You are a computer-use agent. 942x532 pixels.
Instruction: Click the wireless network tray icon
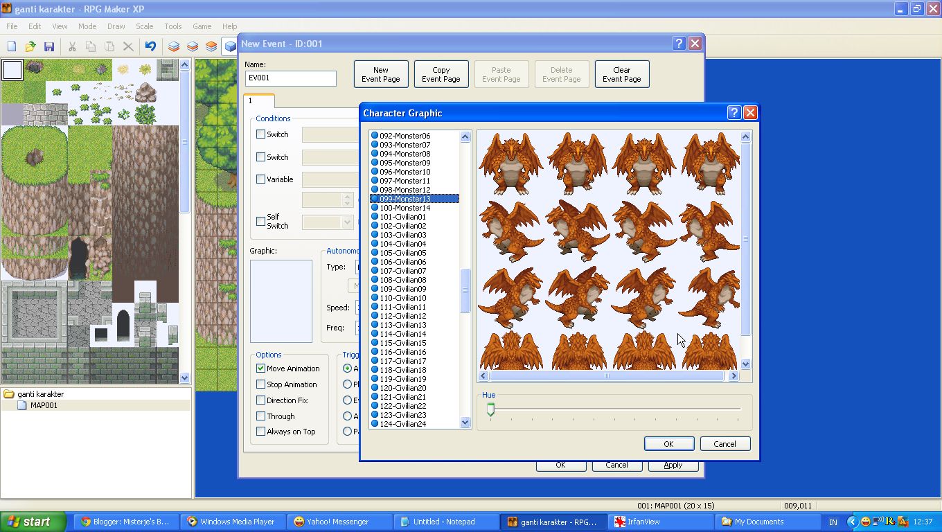878,522
